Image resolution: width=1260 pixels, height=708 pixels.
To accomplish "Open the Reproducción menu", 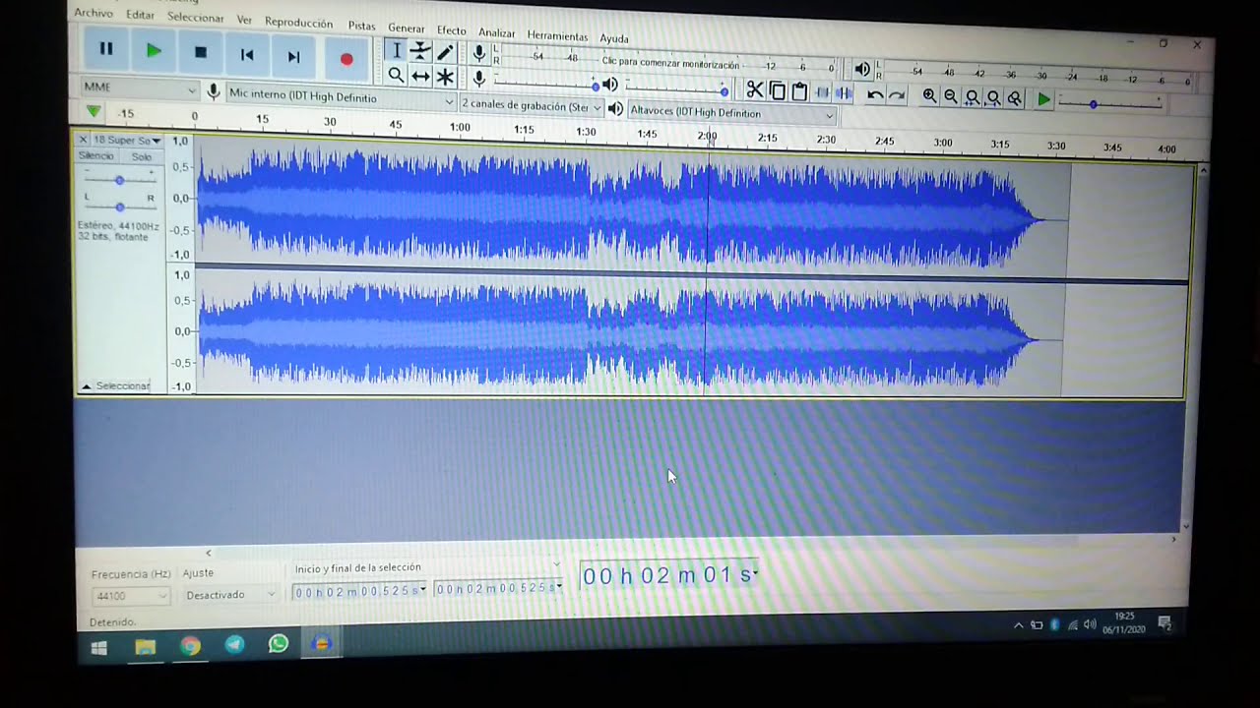I will [298, 23].
